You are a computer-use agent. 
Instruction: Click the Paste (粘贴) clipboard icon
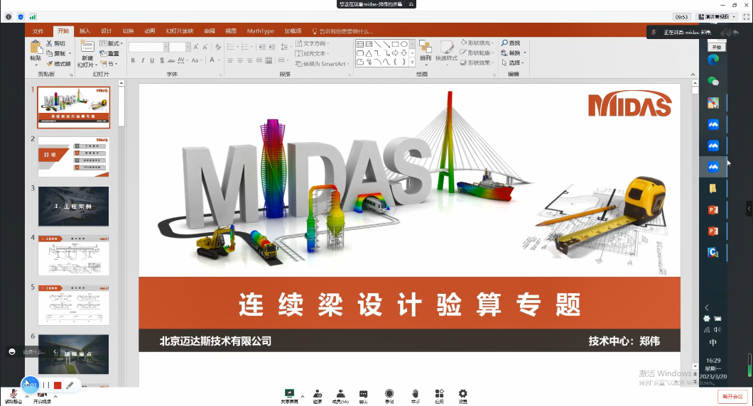[36, 47]
